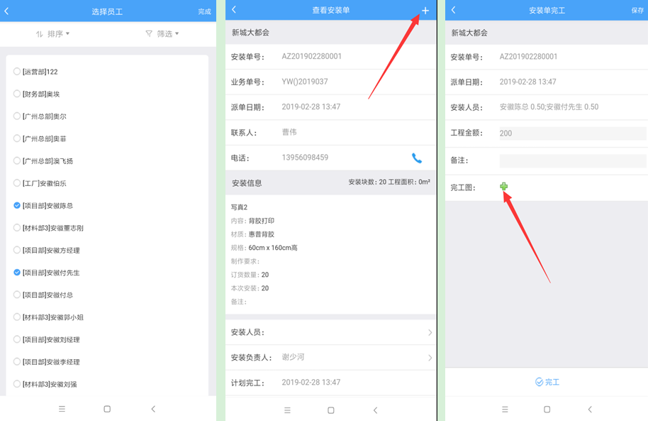Expand the 安装人员 row chevron

430,332
